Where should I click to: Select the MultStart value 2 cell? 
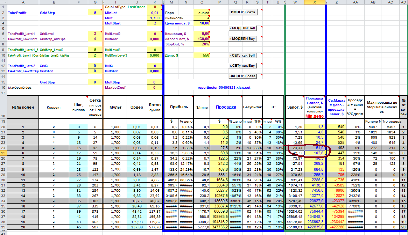click(x=155, y=23)
